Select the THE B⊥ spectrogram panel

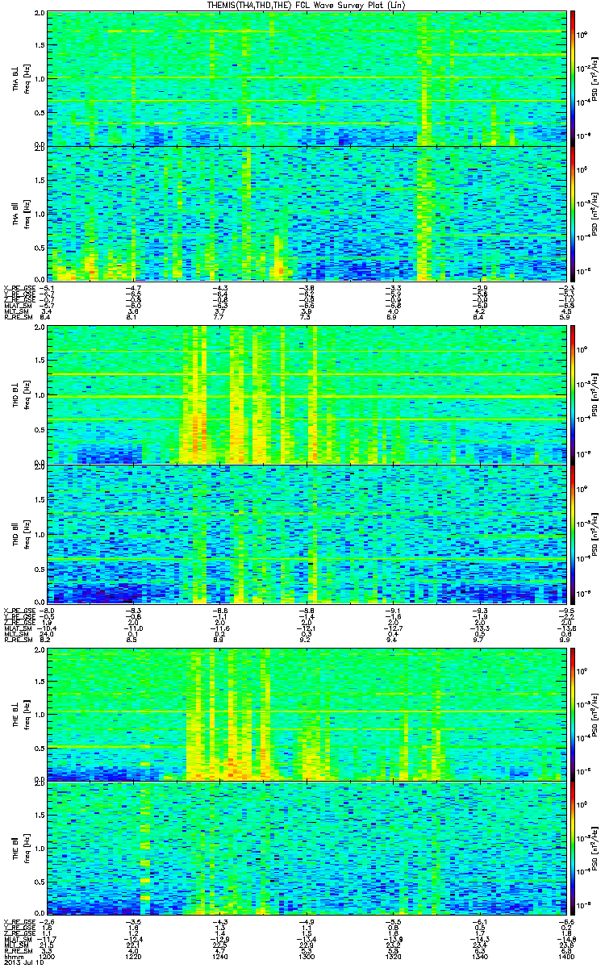(307, 713)
